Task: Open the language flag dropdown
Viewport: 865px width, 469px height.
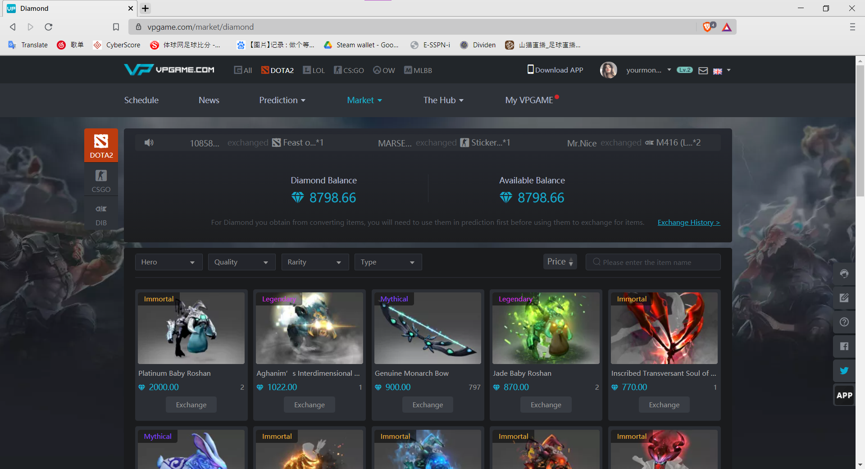Action: point(722,71)
